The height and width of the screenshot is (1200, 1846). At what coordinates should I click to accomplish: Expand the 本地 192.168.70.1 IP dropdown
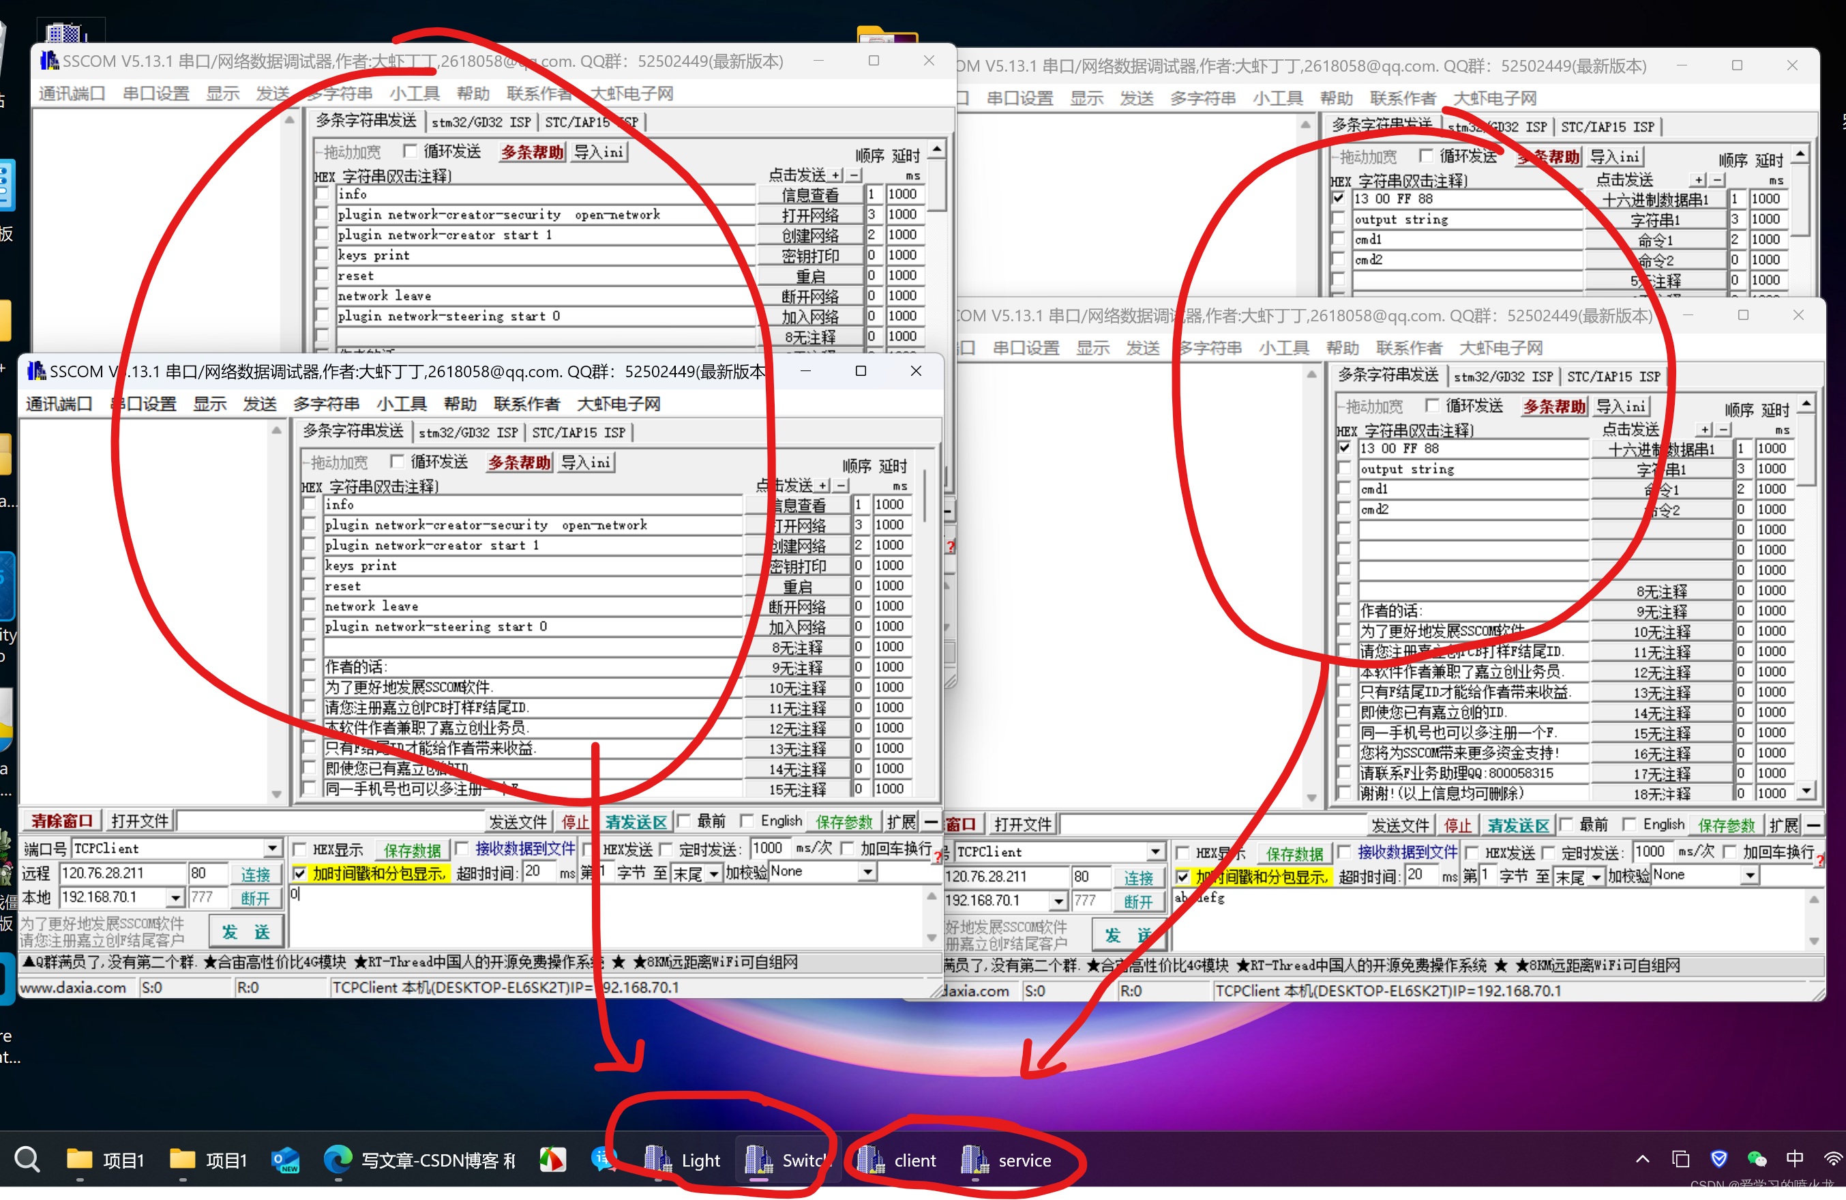point(176,898)
